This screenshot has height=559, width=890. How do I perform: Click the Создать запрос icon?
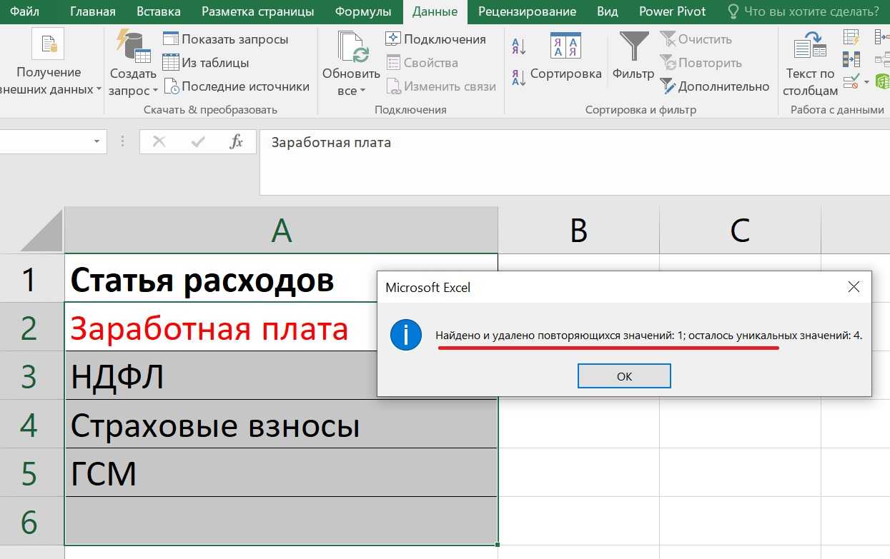(134, 46)
